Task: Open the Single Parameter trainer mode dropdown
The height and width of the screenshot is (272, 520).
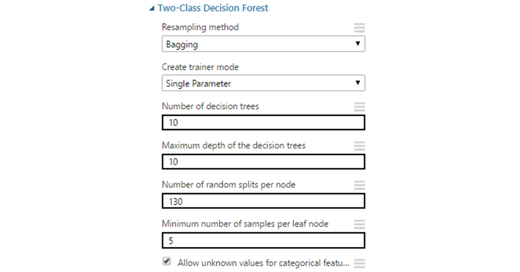Action: 263,83
